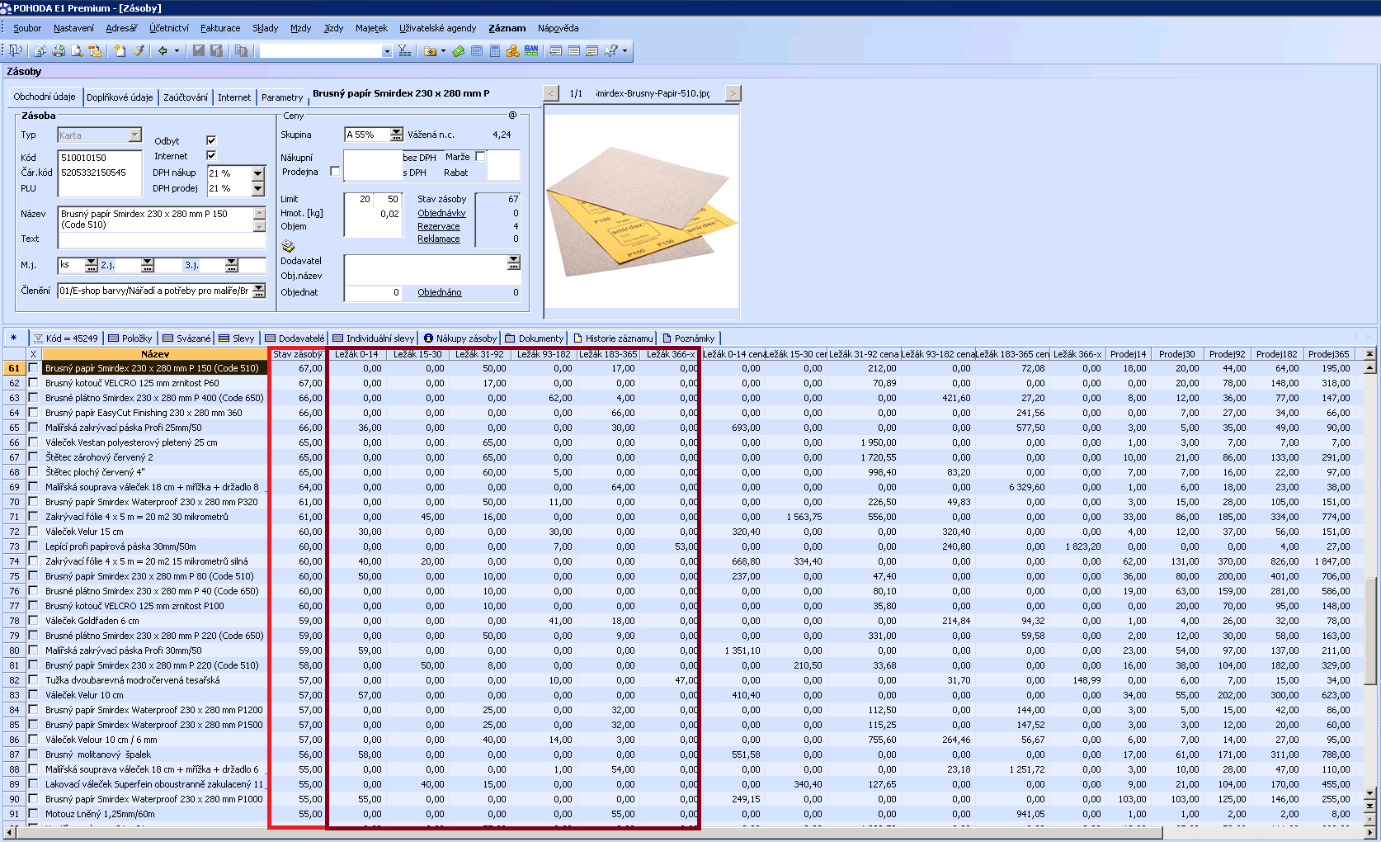Check the row 78 Váleček Goldfaden checkbox

tap(33, 621)
